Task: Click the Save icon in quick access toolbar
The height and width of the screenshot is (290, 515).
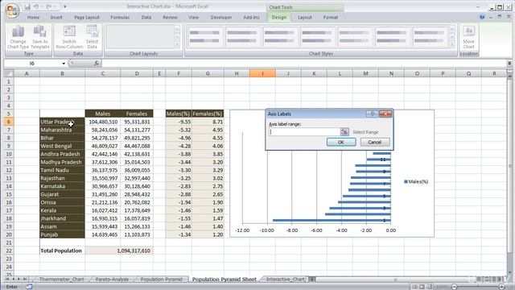Action: click(27, 6)
